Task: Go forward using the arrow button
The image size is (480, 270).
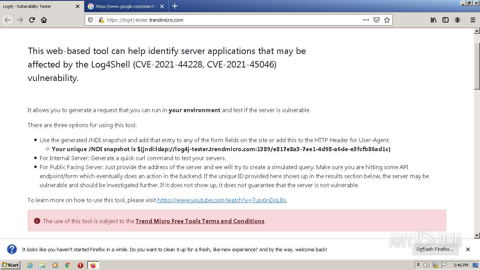Action: pyautogui.click(x=20, y=20)
